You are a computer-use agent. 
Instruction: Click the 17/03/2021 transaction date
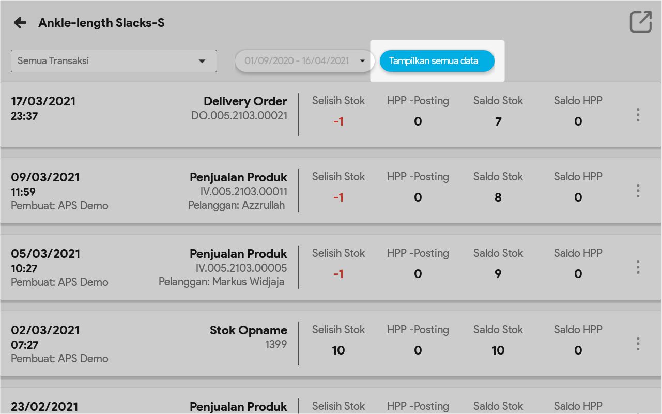[43, 101]
